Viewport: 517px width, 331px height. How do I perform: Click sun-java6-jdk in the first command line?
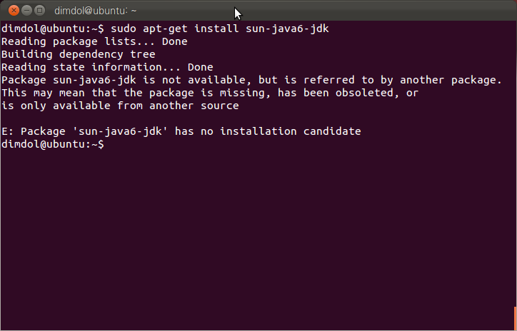[287, 29]
